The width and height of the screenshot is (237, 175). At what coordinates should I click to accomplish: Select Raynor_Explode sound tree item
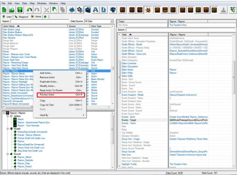(x=25, y=160)
